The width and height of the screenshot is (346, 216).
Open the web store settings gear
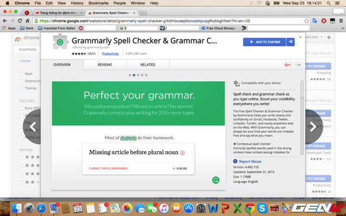point(328,37)
